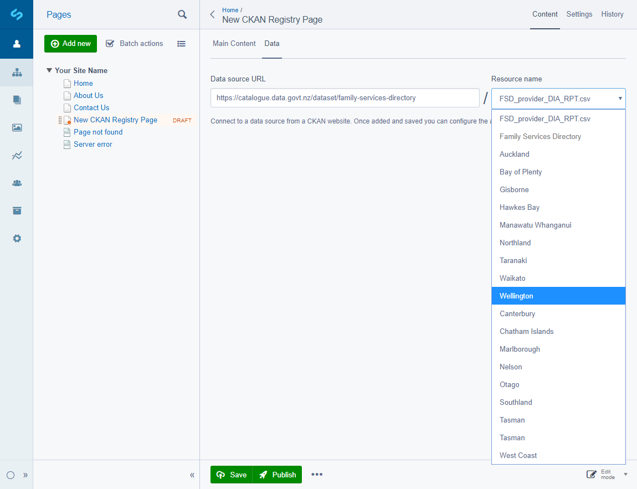Open the Reports section from the sidebar
637x489 pixels.
click(x=17, y=156)
